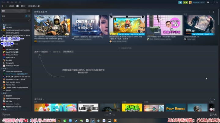This screenshot has width=220, height=123.
Task: Collapse the 五月 group
Action: [2, 93]
